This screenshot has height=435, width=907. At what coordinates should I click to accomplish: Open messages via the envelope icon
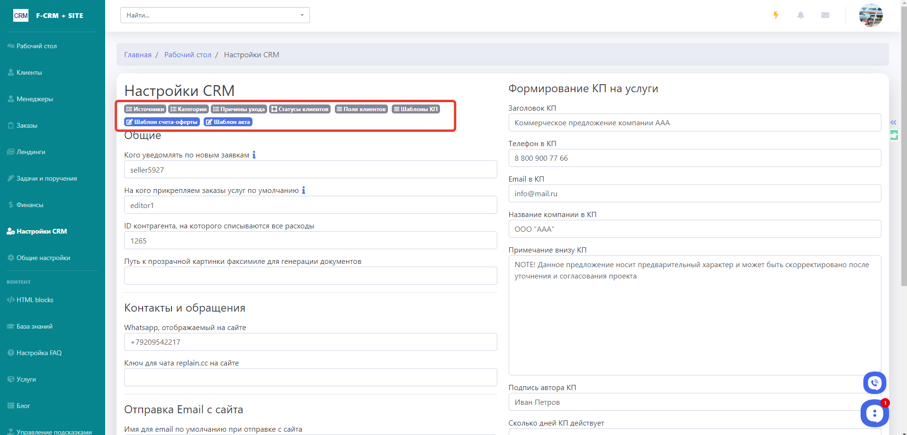coord(825,15)
